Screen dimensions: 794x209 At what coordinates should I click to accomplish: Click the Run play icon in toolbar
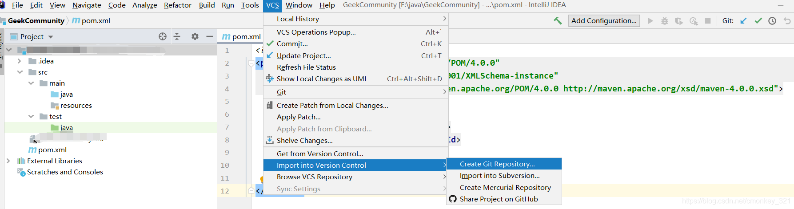click(x=650, y=21)
